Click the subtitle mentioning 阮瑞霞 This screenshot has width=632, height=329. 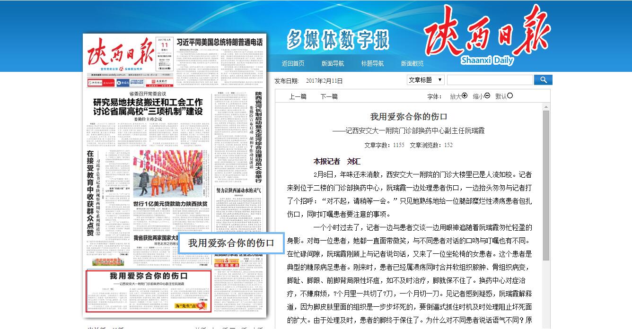coord(408,131)
